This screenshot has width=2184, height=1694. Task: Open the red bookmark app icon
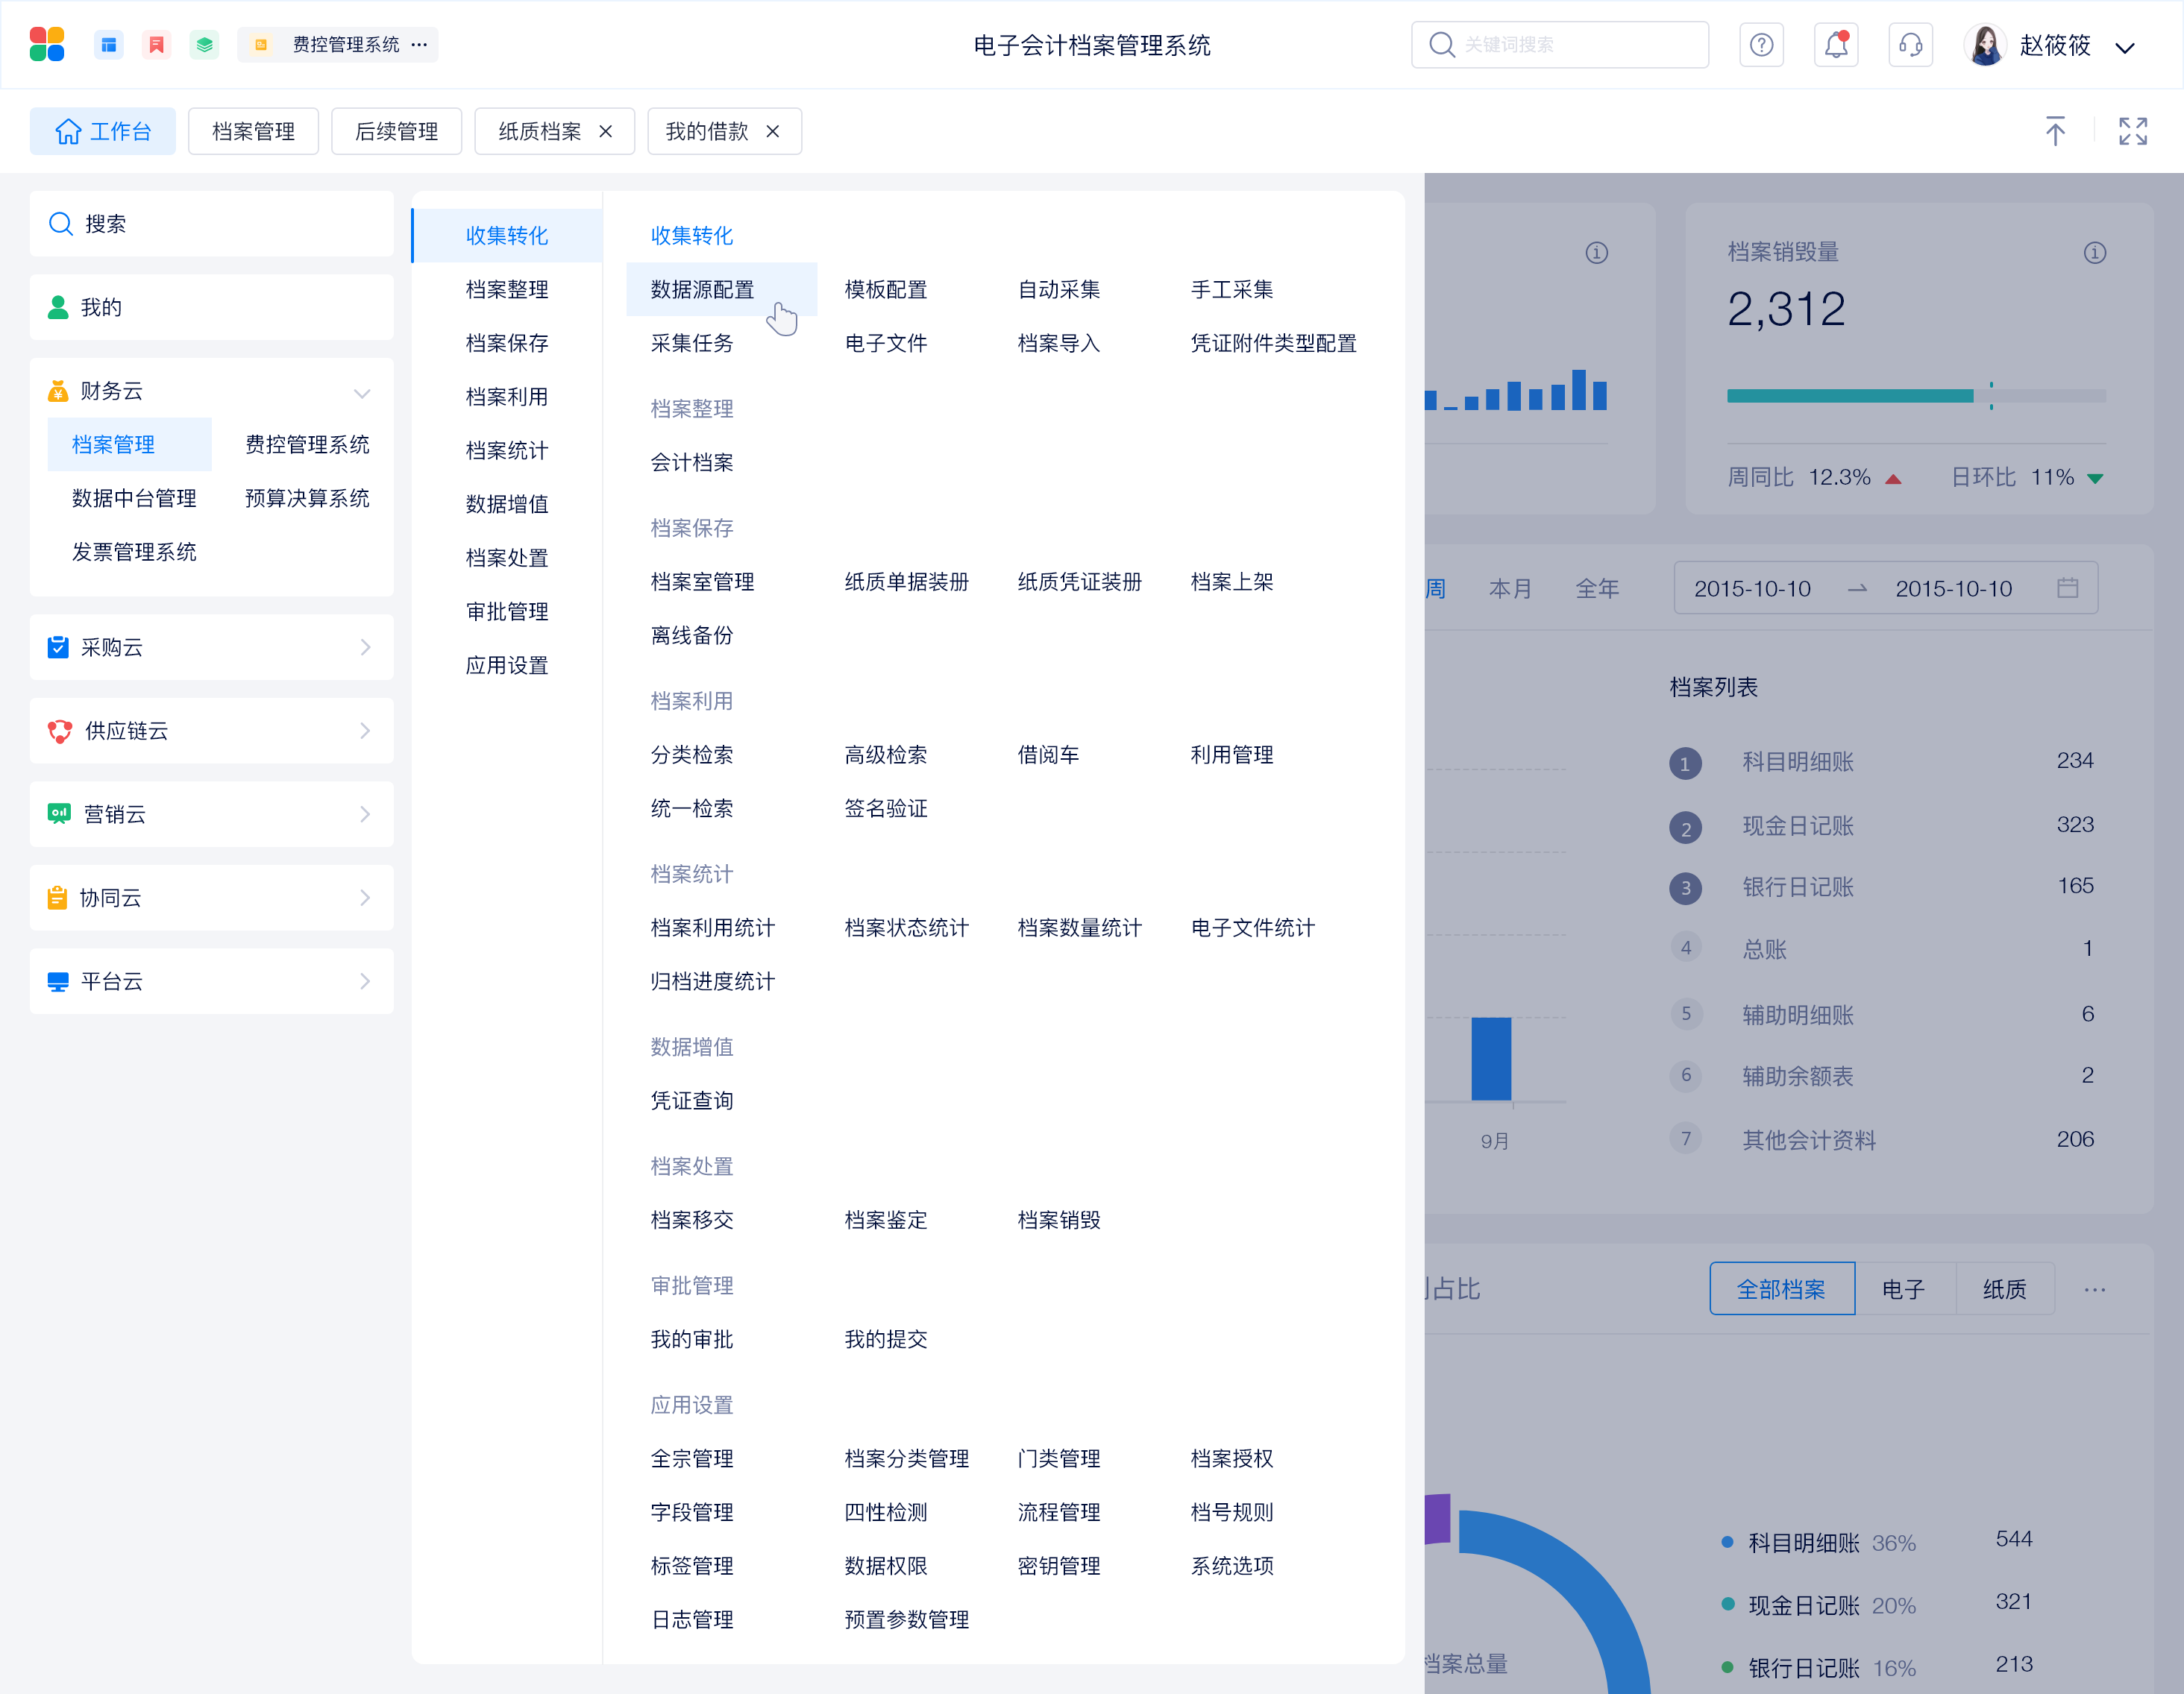pos(156,44)
